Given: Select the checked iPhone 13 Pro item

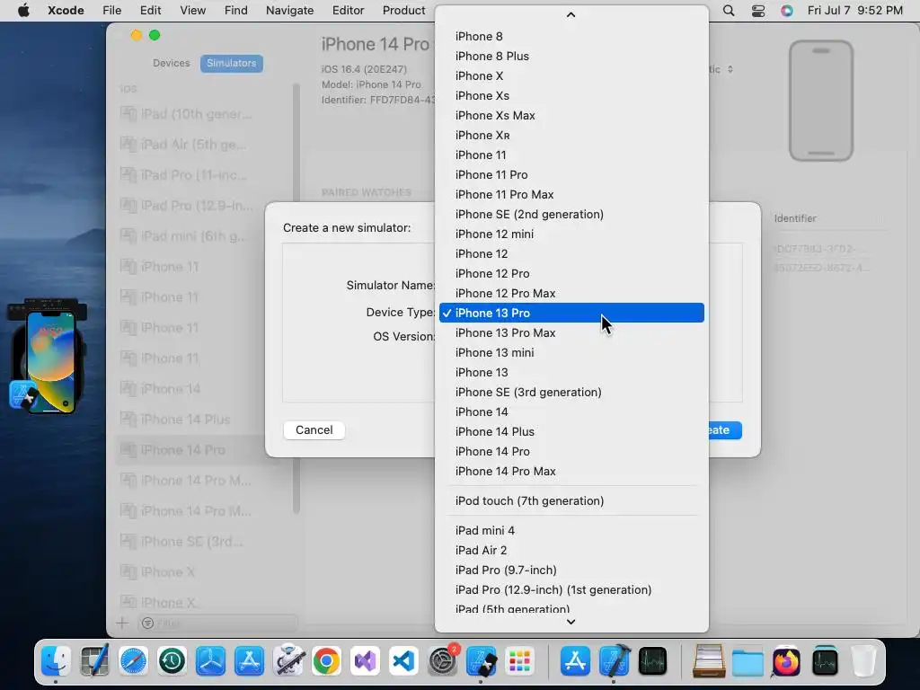Looking at the screenshot, I should point(571,314).
